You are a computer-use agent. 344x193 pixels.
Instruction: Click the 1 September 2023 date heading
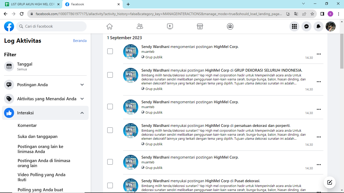coord(124,38)
